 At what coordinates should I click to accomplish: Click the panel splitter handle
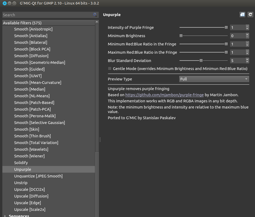[x=100, y=139]
